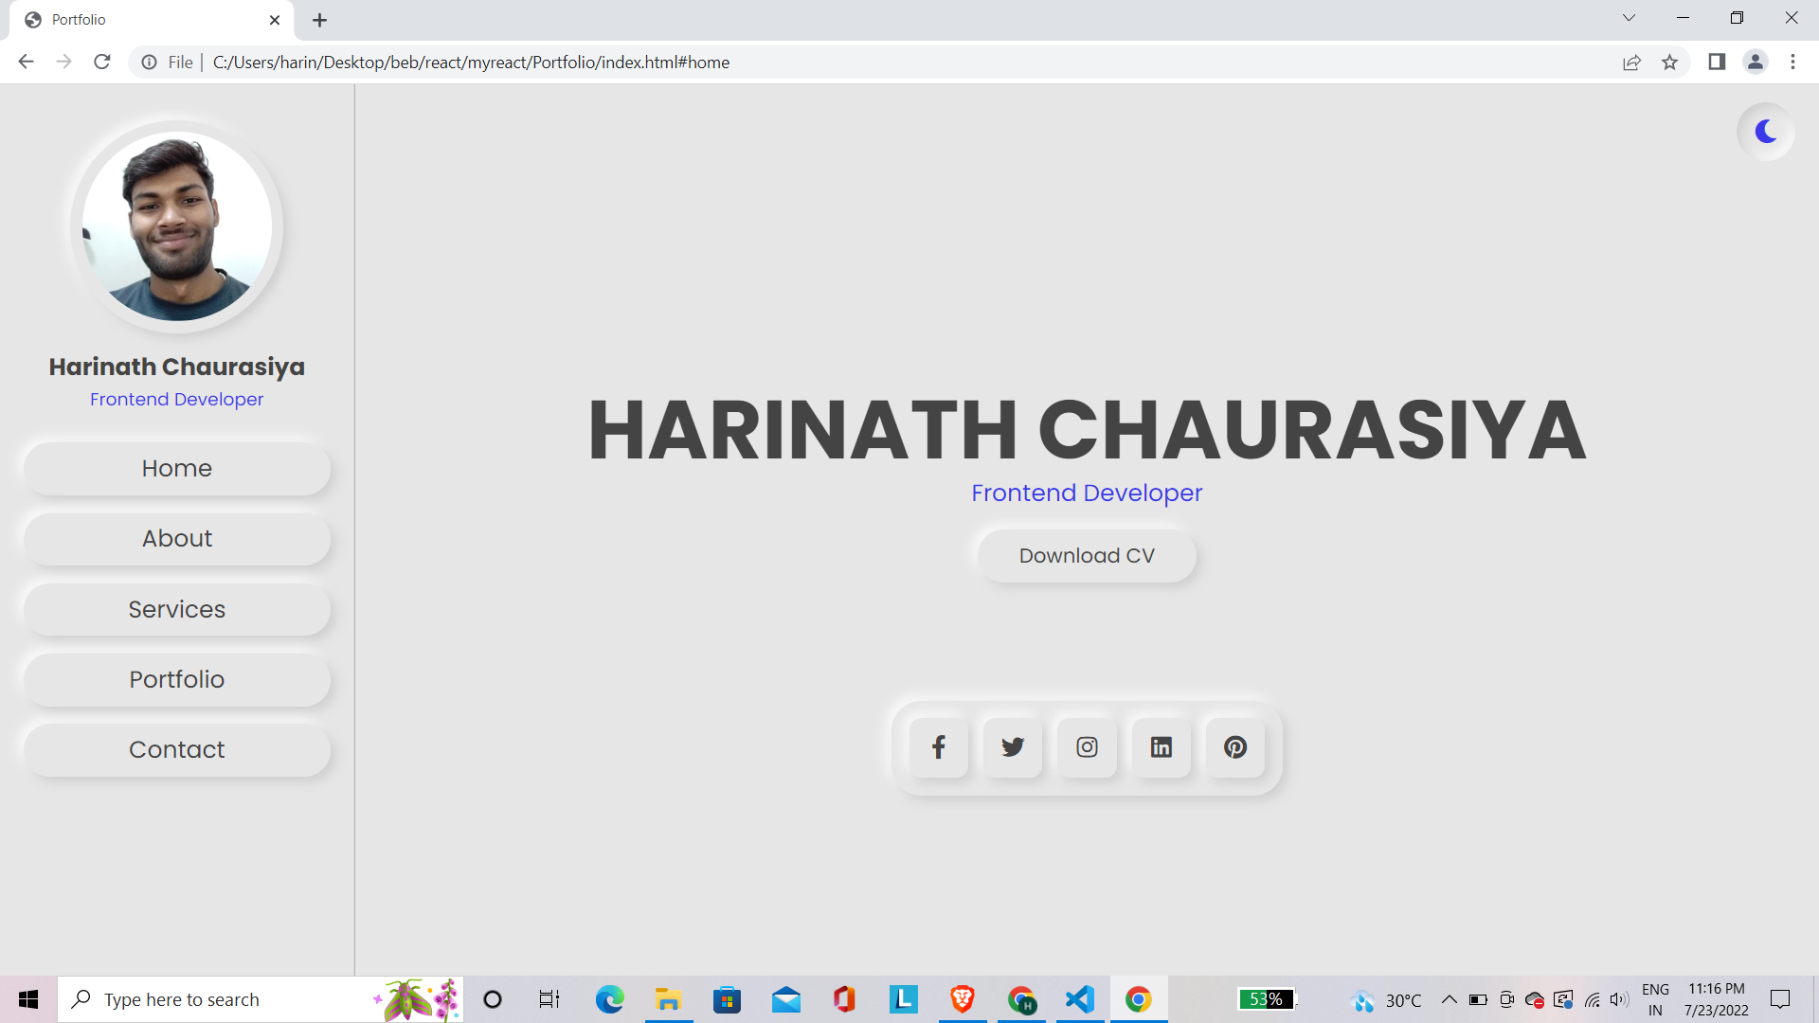Launch Visual Studio Code from the taskbar
Screen dimensions: 1819x1023
pos(1079,998)
